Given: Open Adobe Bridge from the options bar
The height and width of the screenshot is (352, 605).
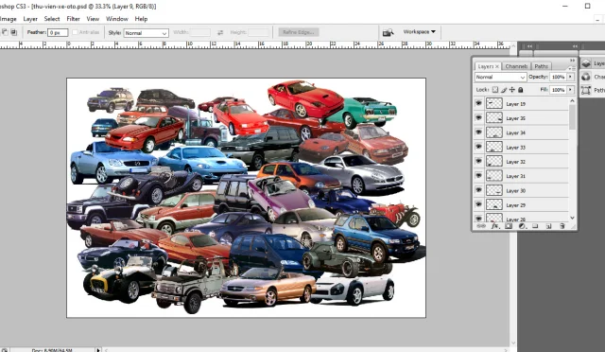Looking at the screenshot, I should coord(388,32).
